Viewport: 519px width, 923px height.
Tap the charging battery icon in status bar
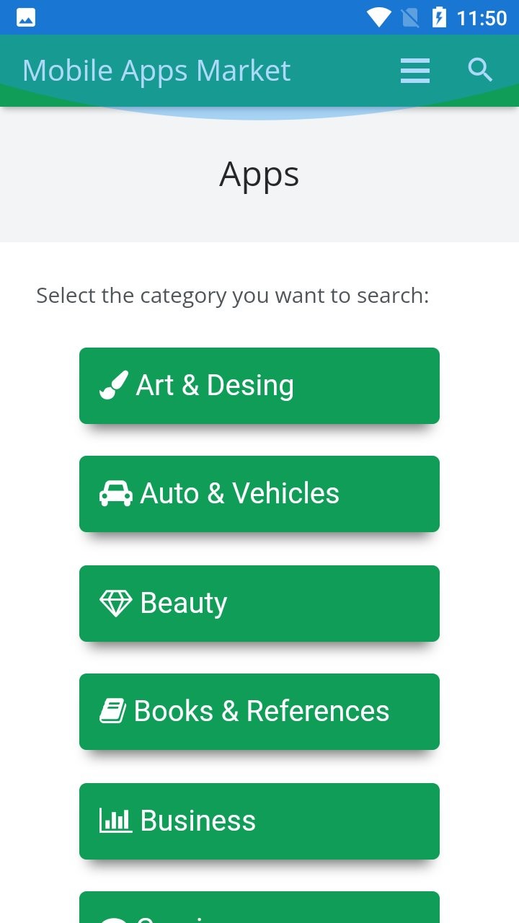click(x=439, y=17)
